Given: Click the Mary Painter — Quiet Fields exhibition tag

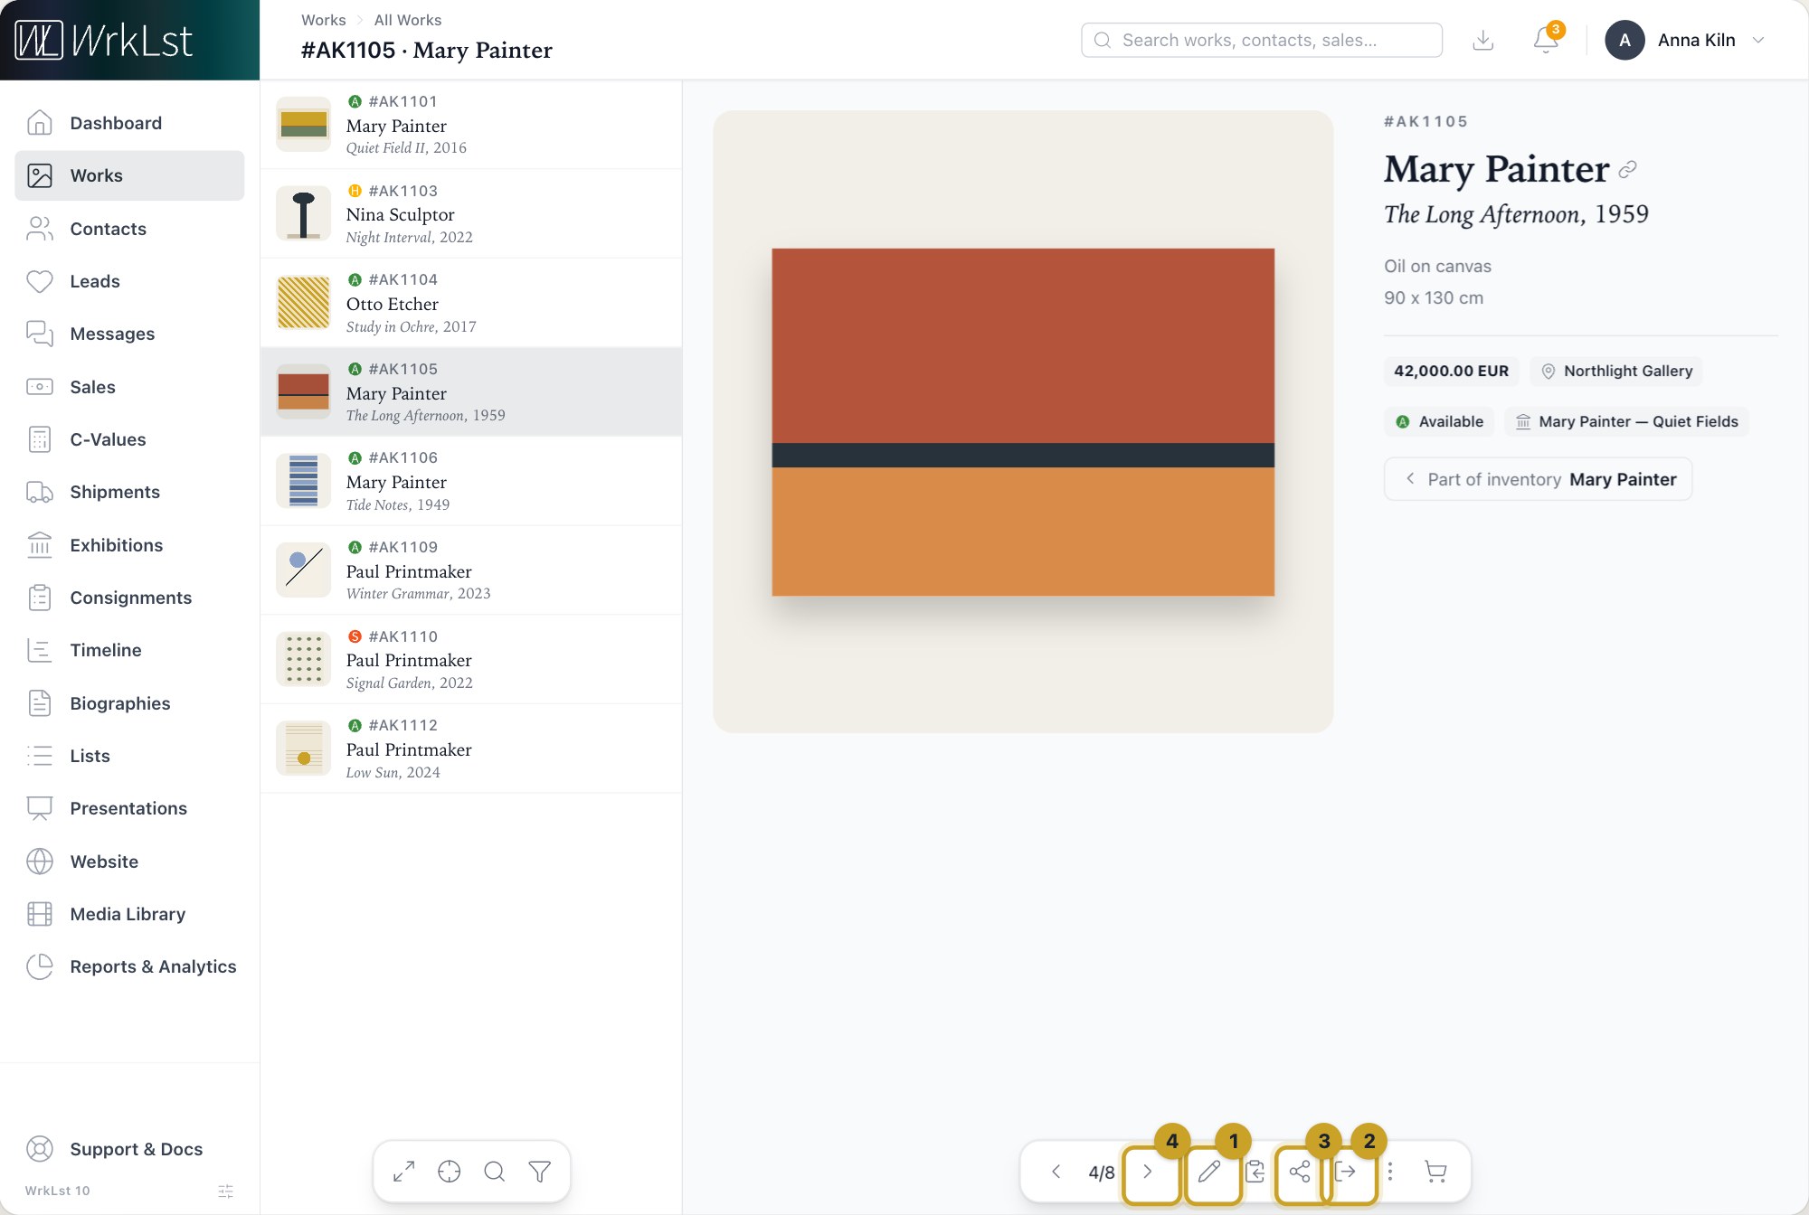Looking at the screenshot, I should [1626, 421].
